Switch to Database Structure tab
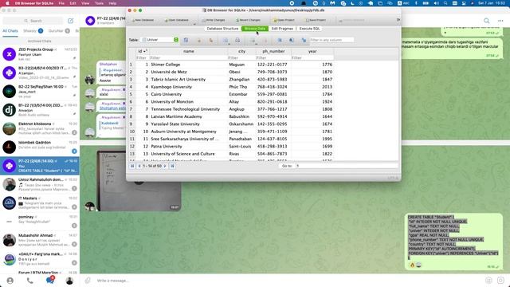 [222, 29]
